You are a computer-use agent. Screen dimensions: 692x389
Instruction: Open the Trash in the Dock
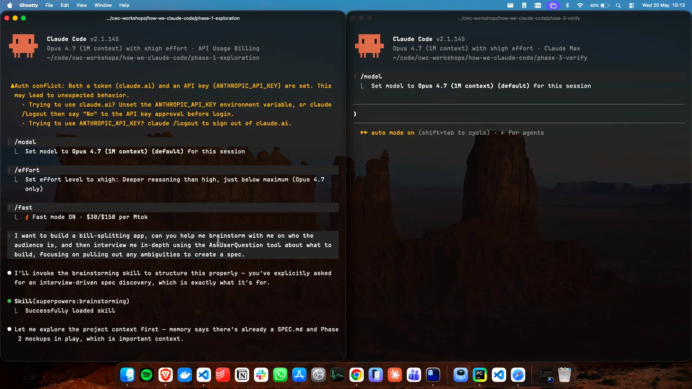point(564,375)
